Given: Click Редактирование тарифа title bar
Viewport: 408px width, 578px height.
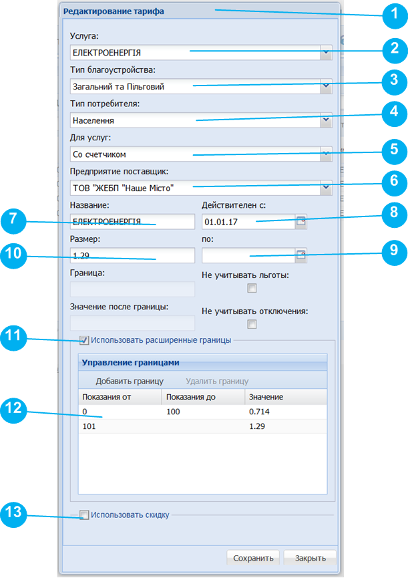Looking at the screenshot, I should click(x=199, y=11).
